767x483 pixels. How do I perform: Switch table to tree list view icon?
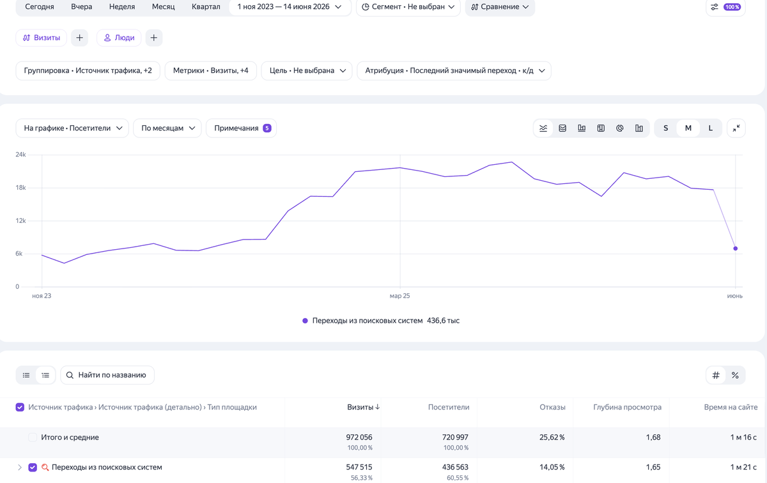pyautogui.click(x=45, y=375)
